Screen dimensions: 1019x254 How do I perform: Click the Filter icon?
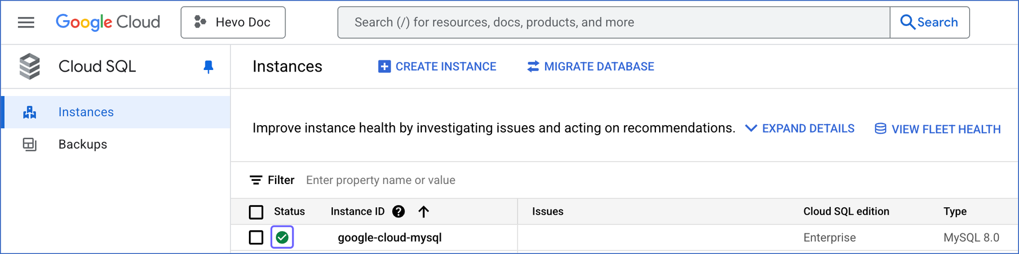coord(256,180)
